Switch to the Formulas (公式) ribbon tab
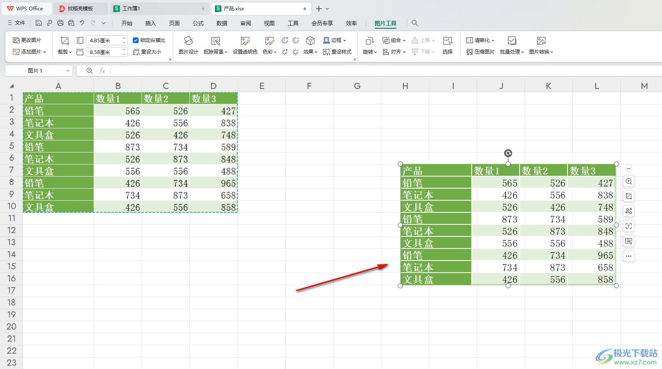Viewport: 662px width, 369px height. (x=198, y=23)
